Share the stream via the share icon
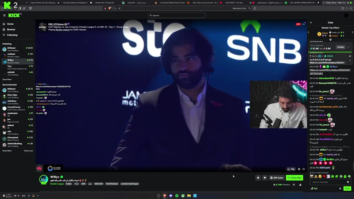This screenshot has height=199, width=354. click(x=294, y=185)
